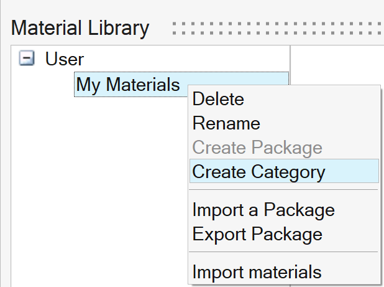Select Create Category in the context menu
384x287 pixels.
(258, 172)
